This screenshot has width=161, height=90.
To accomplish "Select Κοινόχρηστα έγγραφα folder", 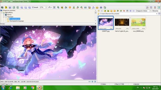I will coord(17,21).
